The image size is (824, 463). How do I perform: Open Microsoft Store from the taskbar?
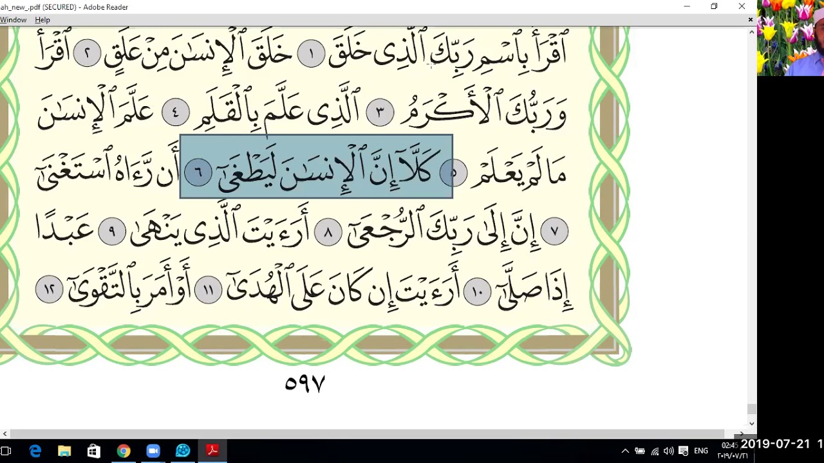pos(94,451)
